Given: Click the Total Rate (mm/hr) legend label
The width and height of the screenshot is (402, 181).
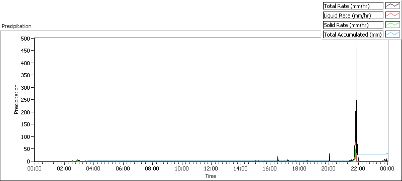Looking at the screenshot, I should 353,6.
